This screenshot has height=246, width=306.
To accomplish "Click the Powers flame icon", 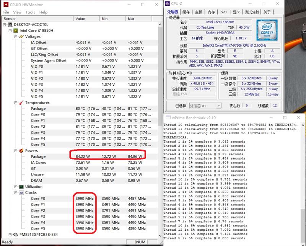I will (21, 151).
